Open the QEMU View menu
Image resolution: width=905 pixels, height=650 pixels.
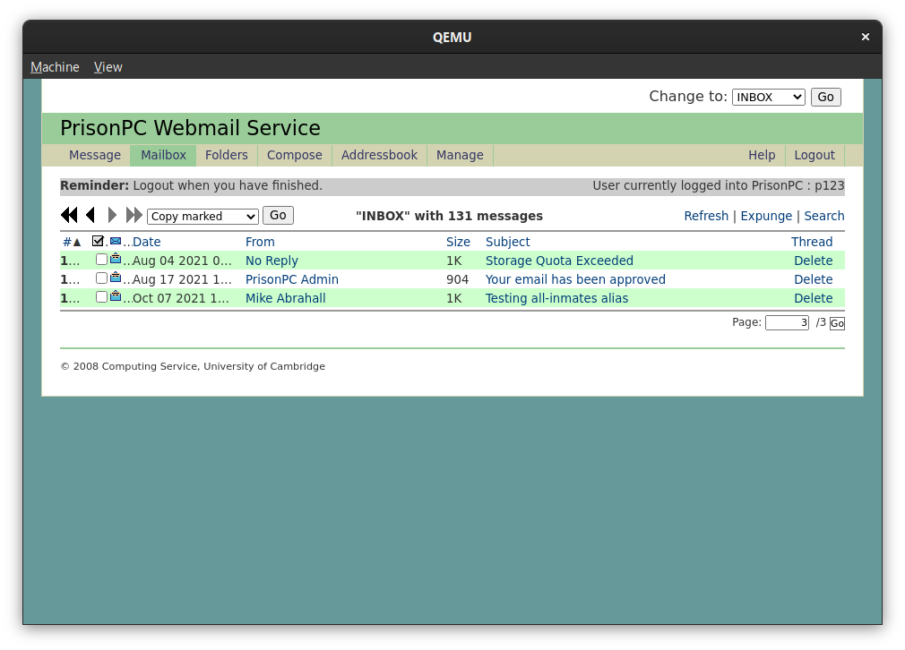[108, 67]
